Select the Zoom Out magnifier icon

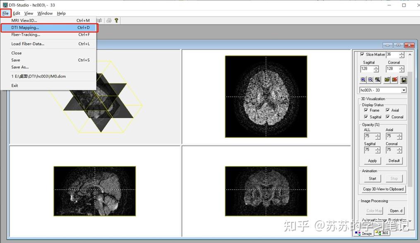coord(370,80)
